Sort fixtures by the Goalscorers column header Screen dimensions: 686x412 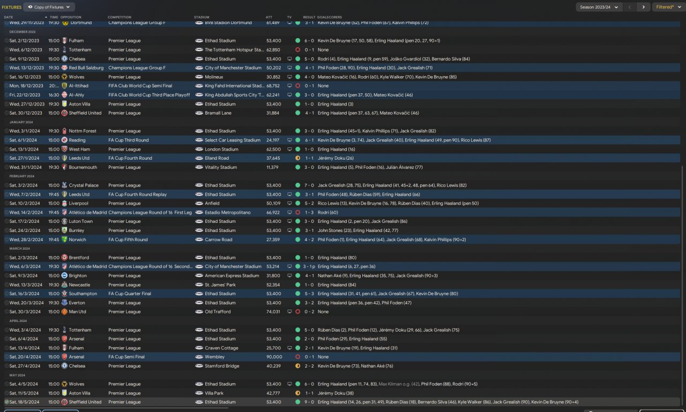pyautogui.click(x=329, y=17)
